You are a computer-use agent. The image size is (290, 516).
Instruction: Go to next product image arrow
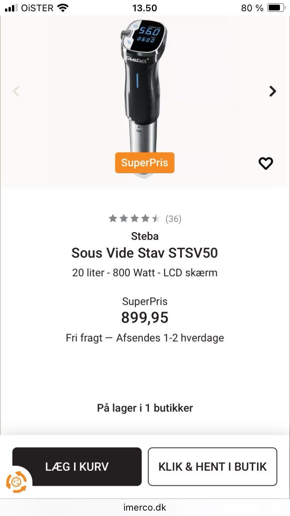tap(273, 91)
